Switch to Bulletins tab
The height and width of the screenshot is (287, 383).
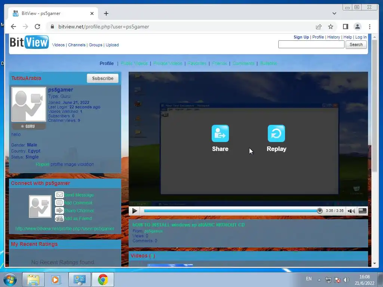[x=269, y=64]
